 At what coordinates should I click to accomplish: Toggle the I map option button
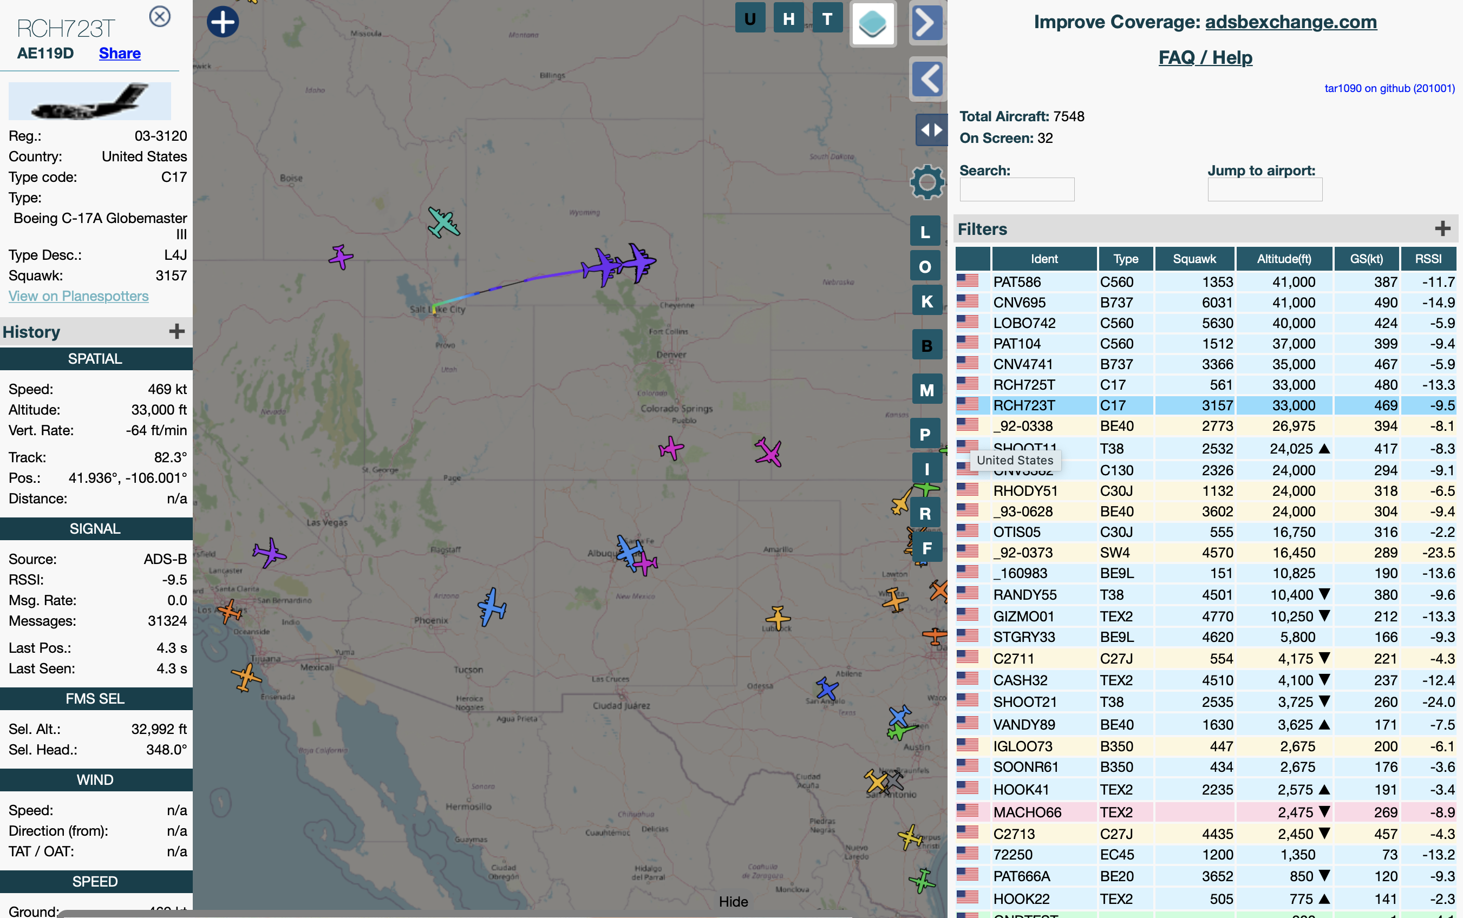click(927, 468)
